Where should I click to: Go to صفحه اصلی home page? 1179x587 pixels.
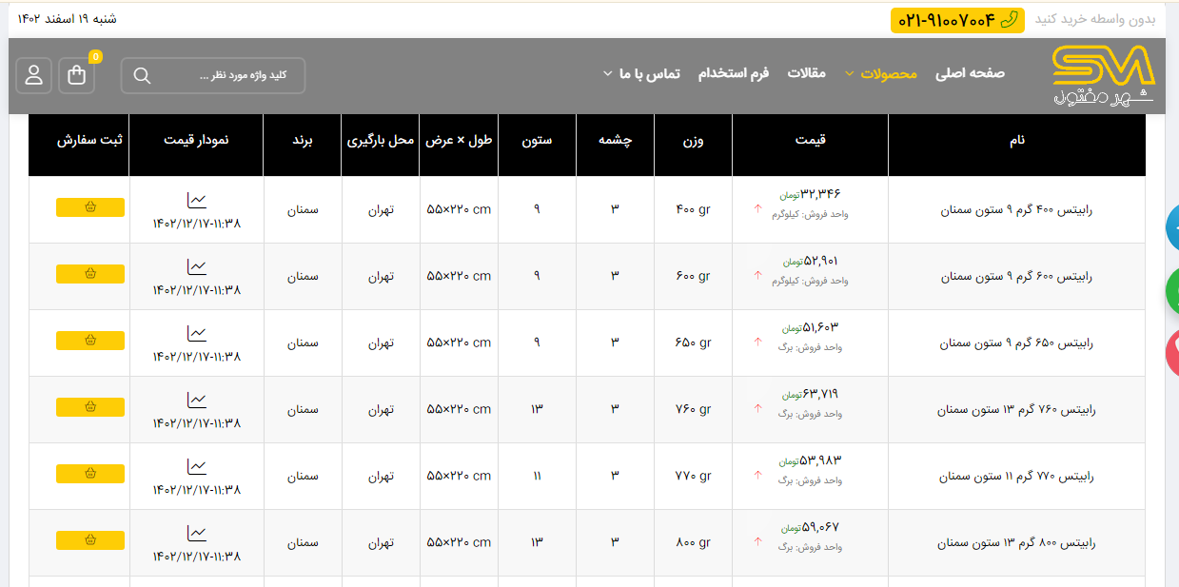[970, 73]
